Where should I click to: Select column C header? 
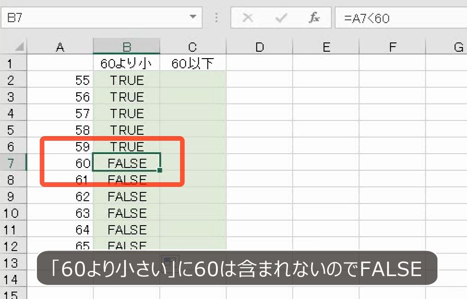pos(193,47)
